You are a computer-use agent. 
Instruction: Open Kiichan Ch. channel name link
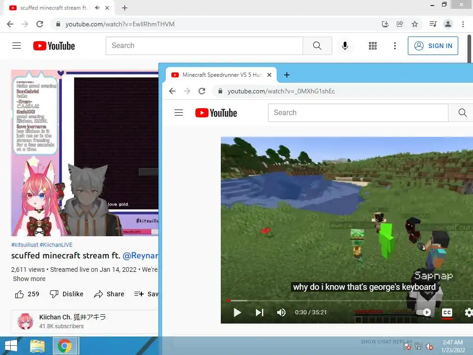pos(73,317)
